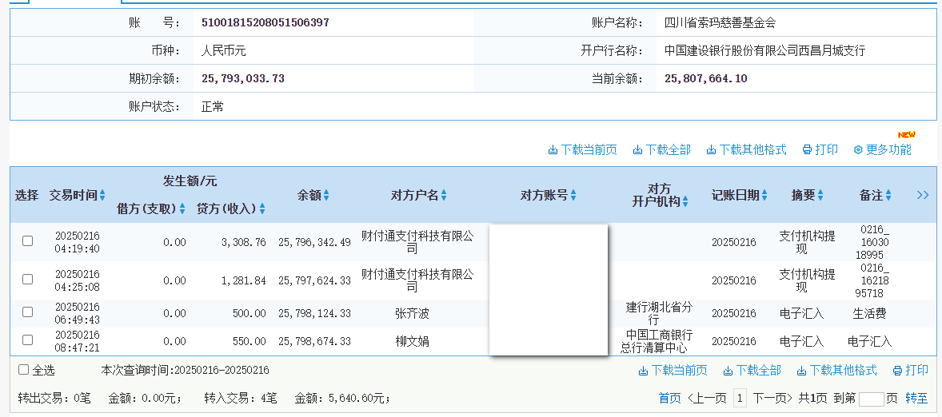Click top 下载当前页 link
Viewport: 942px width, 417px height.
(x=589, y=150)
